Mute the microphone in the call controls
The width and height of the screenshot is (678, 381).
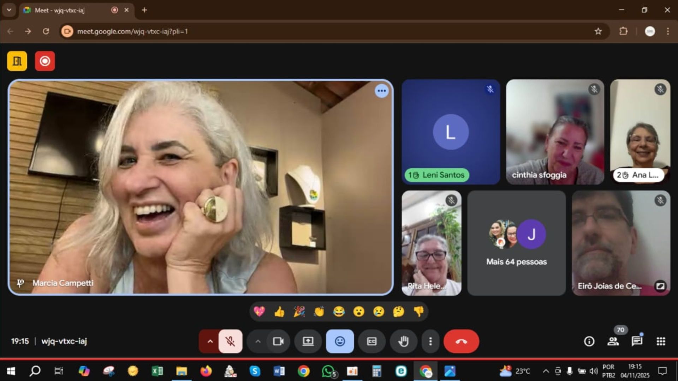coord(230,341)
